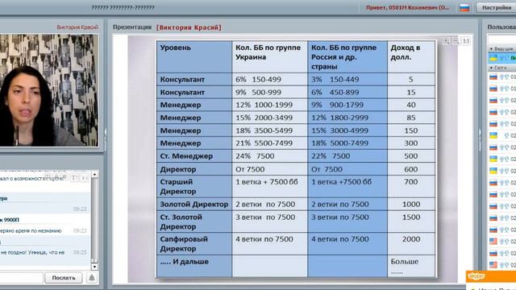Click the Доход в долл. column header
The width and height of the screenshot is (516, 290).
point(411,57)
